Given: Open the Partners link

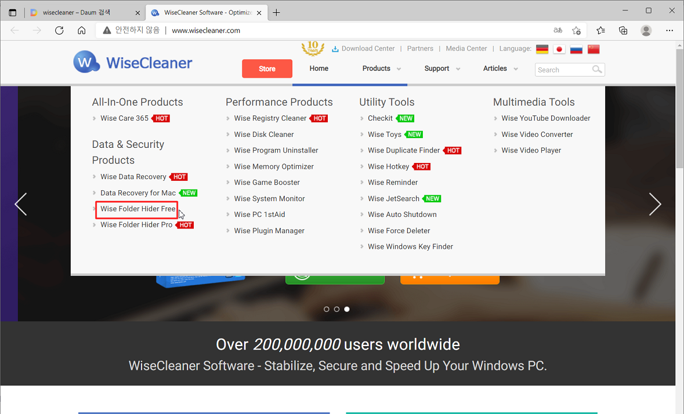Looking at the screenshot, I should coord(420,48).
